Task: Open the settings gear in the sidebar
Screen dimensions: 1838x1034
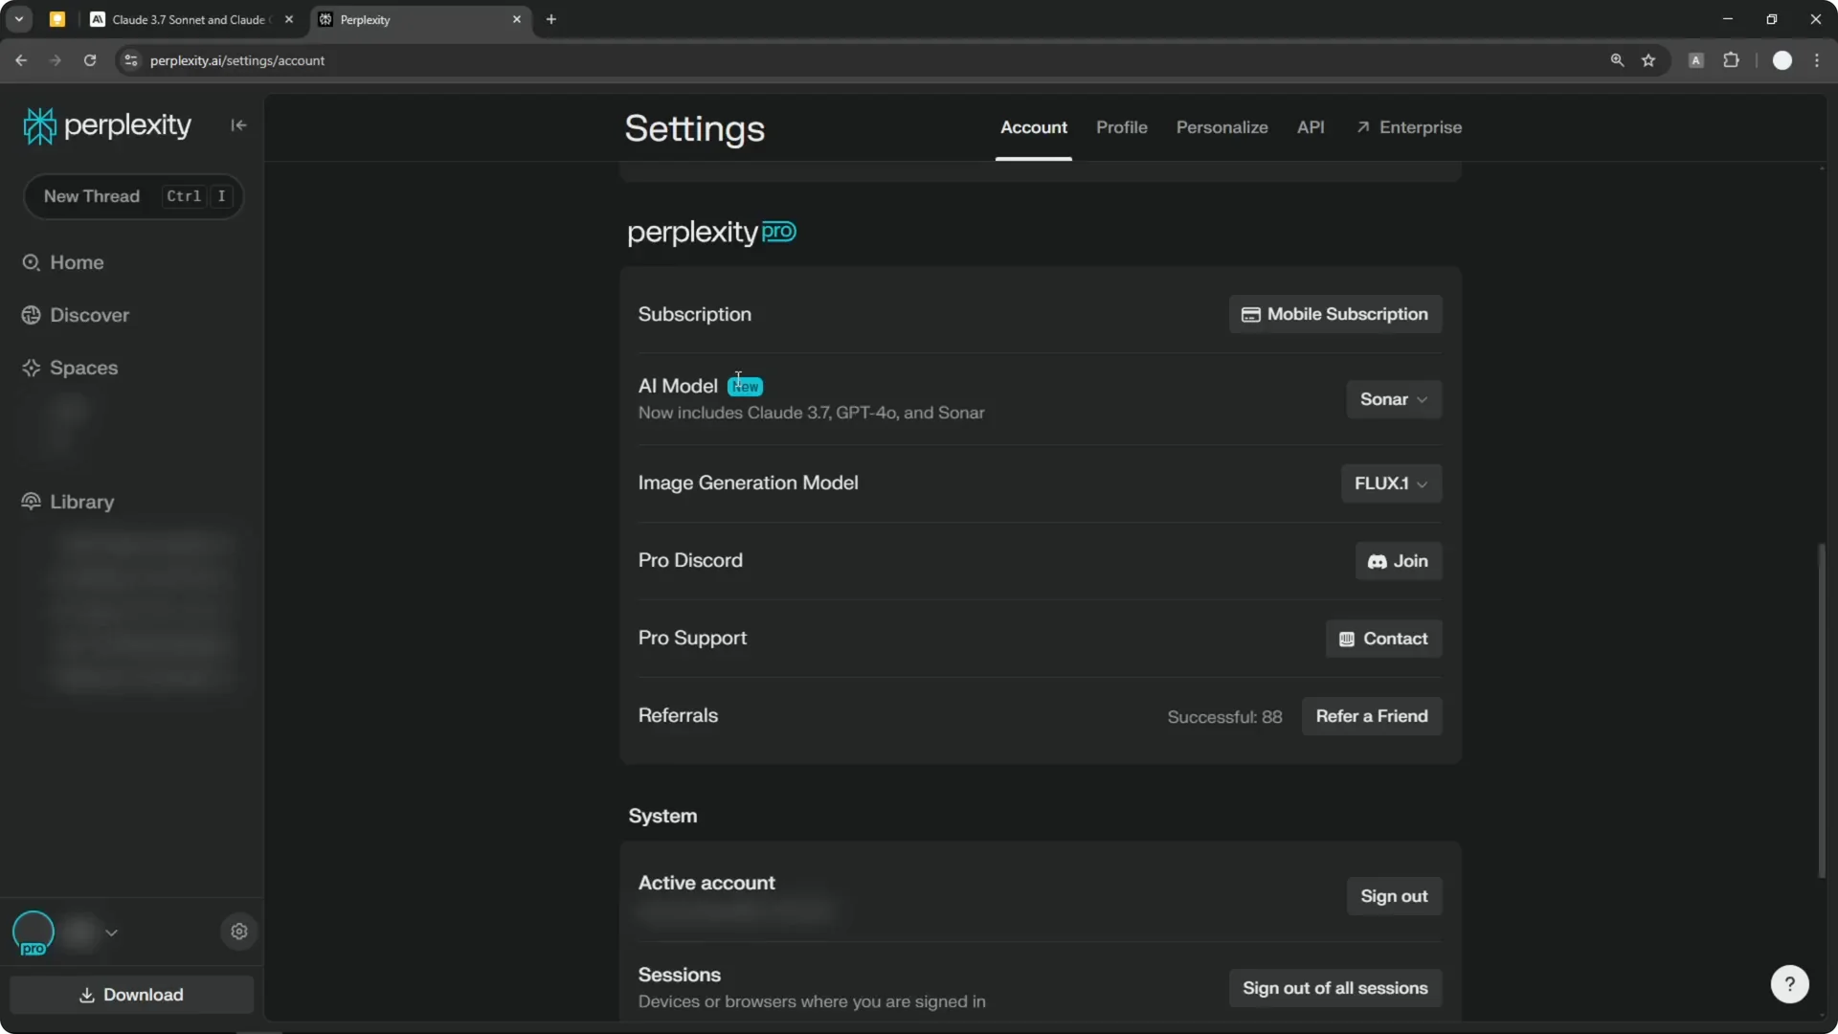Action: coord(238,932)
